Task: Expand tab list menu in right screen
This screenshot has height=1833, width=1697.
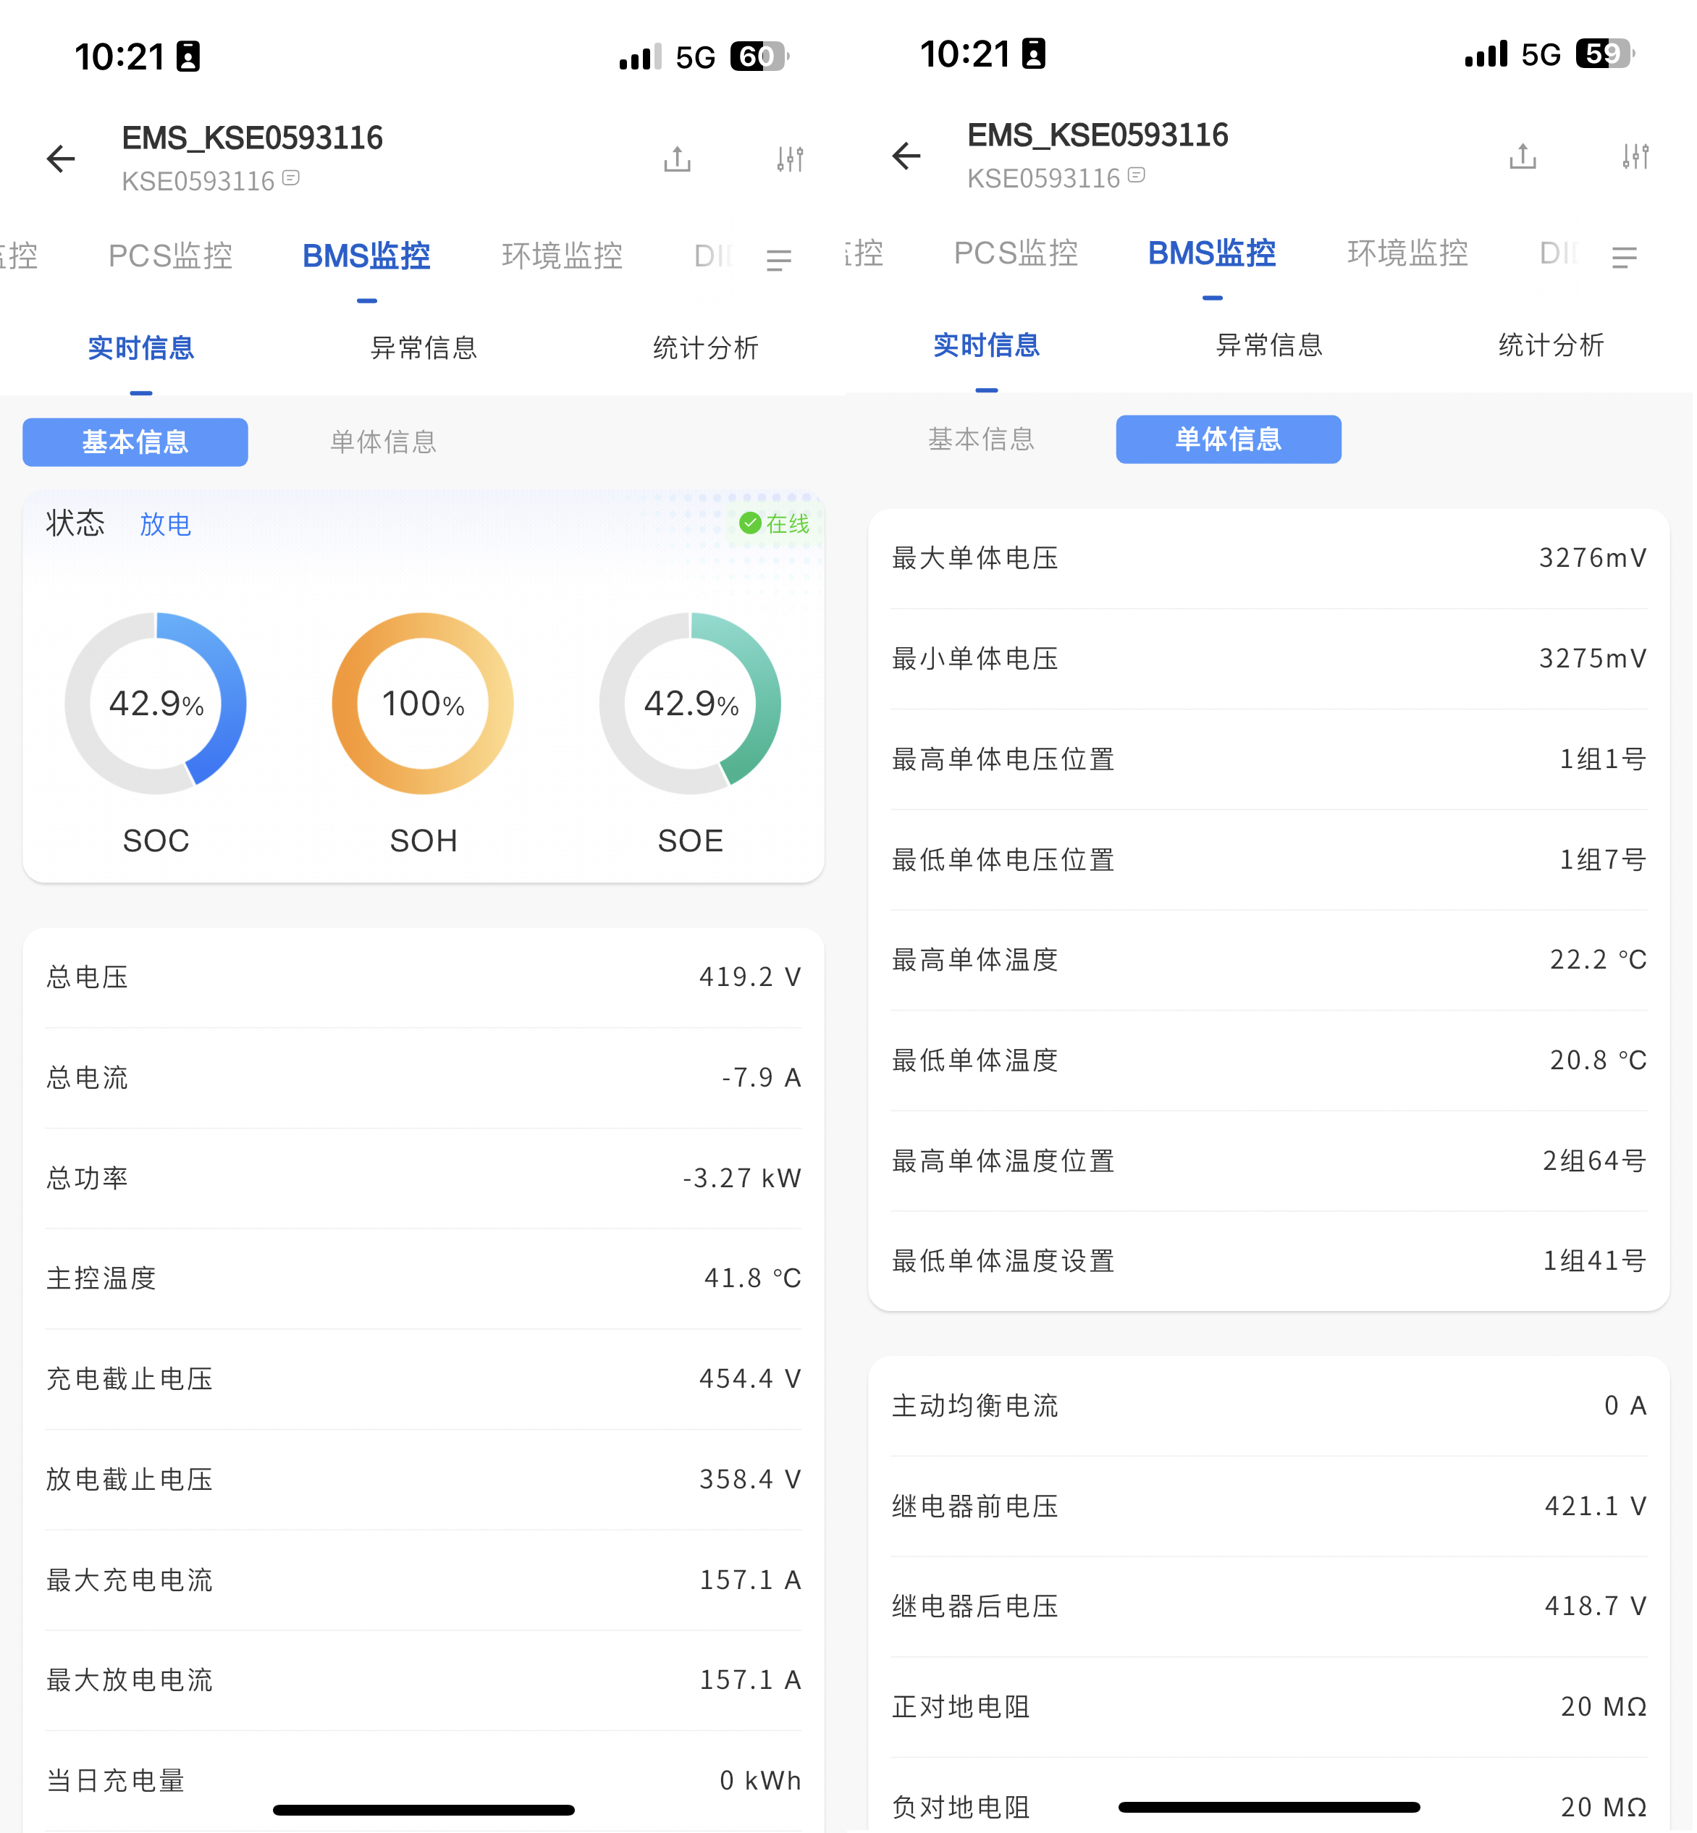Action: [1625, 258]
